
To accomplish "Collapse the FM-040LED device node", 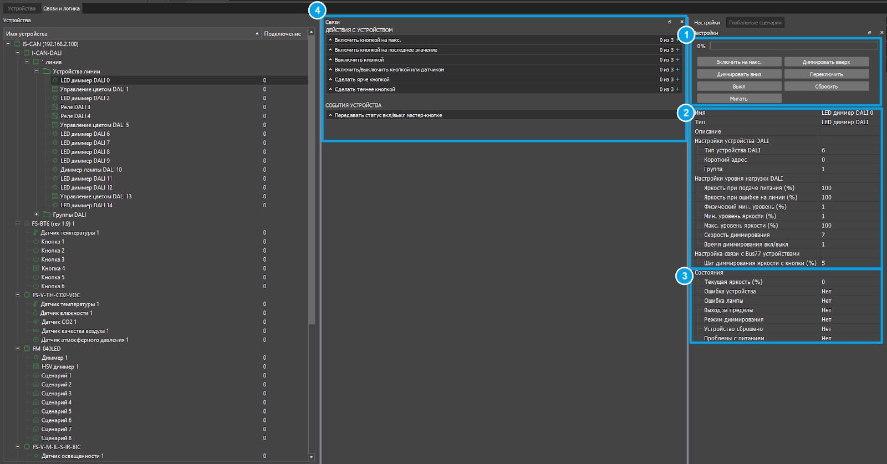I will pyautogui.click(x=18, y=349).
